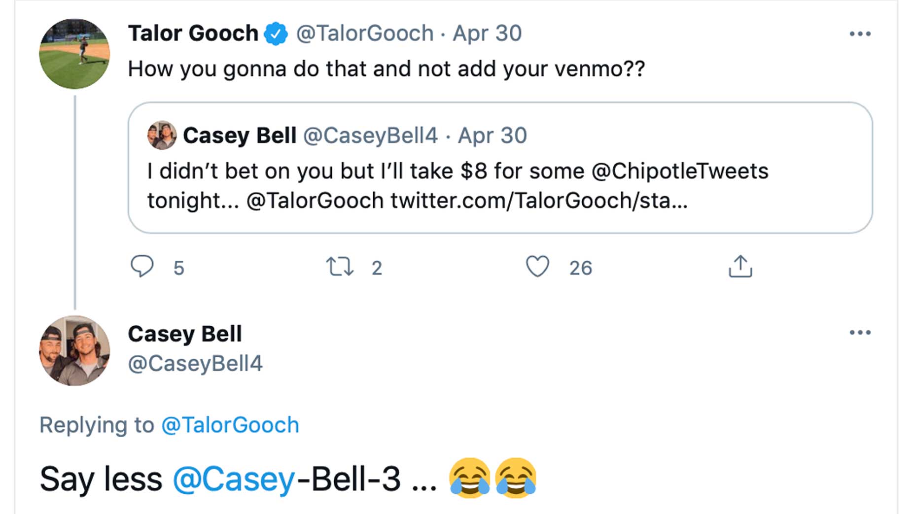Image resolution: width=915 pixels, height=514 pixels.
Task: Open the quoted Casey Bell tweet text
Action: pyautogui.click(x=457, y=186)
